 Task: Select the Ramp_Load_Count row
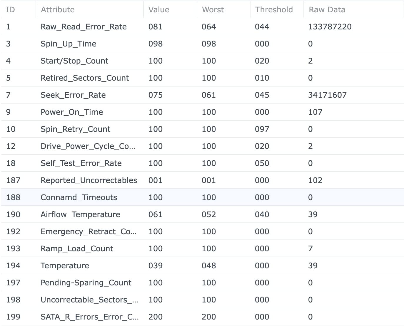(x=202, y=249)
